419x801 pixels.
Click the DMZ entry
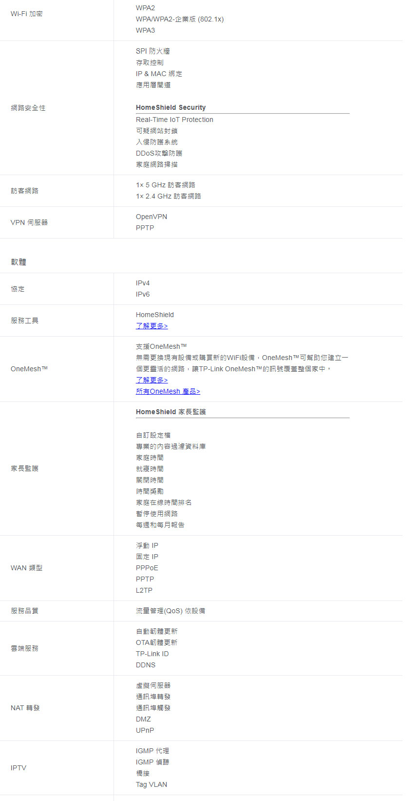[143, 719]
